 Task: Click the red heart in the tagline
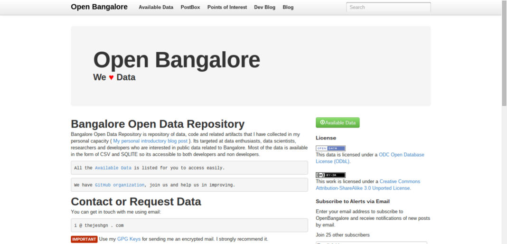click(x=111, y=77)
